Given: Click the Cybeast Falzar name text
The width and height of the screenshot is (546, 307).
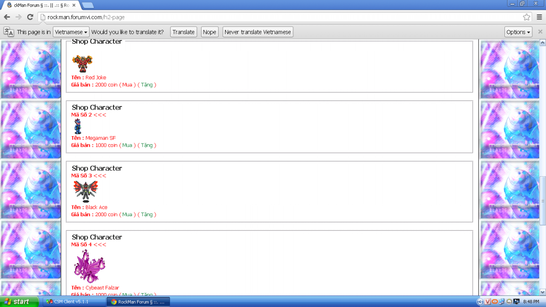Looking at the screenshot, I should tap(102, 288).
